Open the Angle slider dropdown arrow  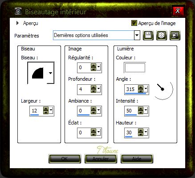[x=146, y=89]
